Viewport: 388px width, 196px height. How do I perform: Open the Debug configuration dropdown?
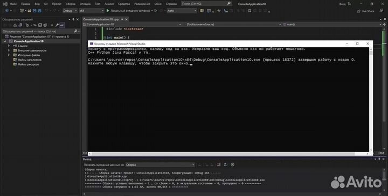(x=70, y=11)
